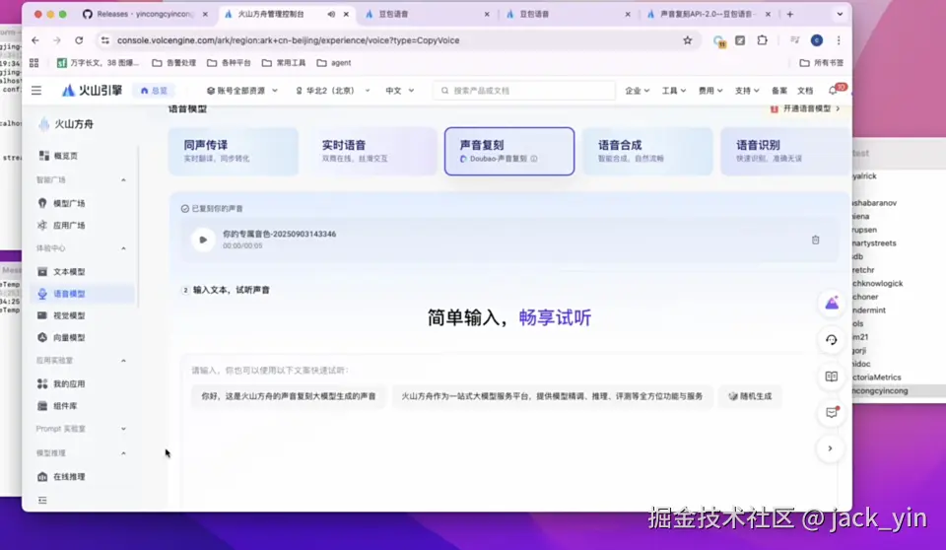Screen dimensions: 946x550
Task: Mute audio on the 火山方舟管理控制台 tab
Action: tap(331, 14)
